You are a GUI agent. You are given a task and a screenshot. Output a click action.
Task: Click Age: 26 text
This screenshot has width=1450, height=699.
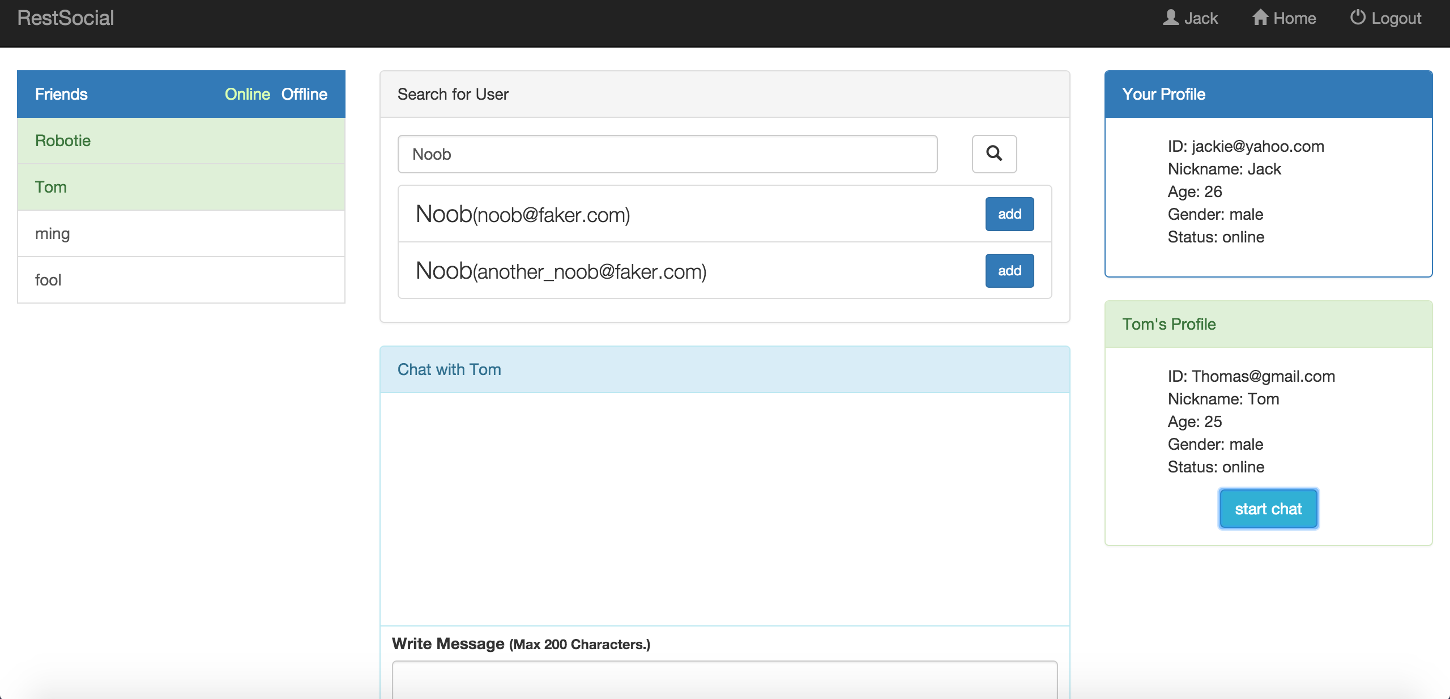pyautogui.click(x=1195, y=191)
